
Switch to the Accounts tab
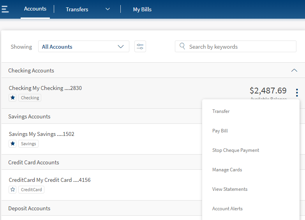click(35, 9)
